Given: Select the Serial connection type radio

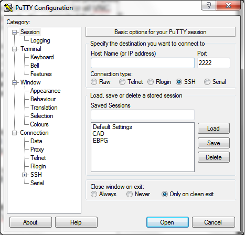Looking at the screenshot, I should pyautogui.click(x=207, y=82).
